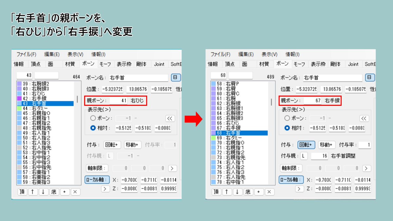The width and height of the screenshot is (393, 221).
Task: Open 情報(I) menu in 489-bone window
Action: (292, 54)
